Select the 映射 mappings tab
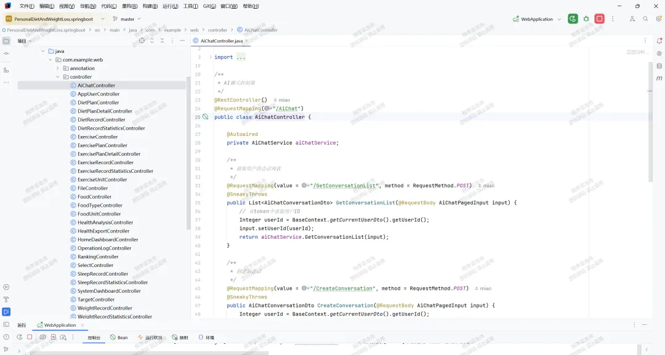665x355 pixels. [180, 338]
